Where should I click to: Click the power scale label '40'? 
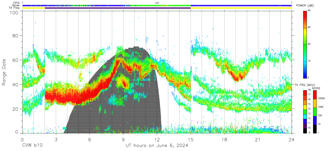[310, 11]
